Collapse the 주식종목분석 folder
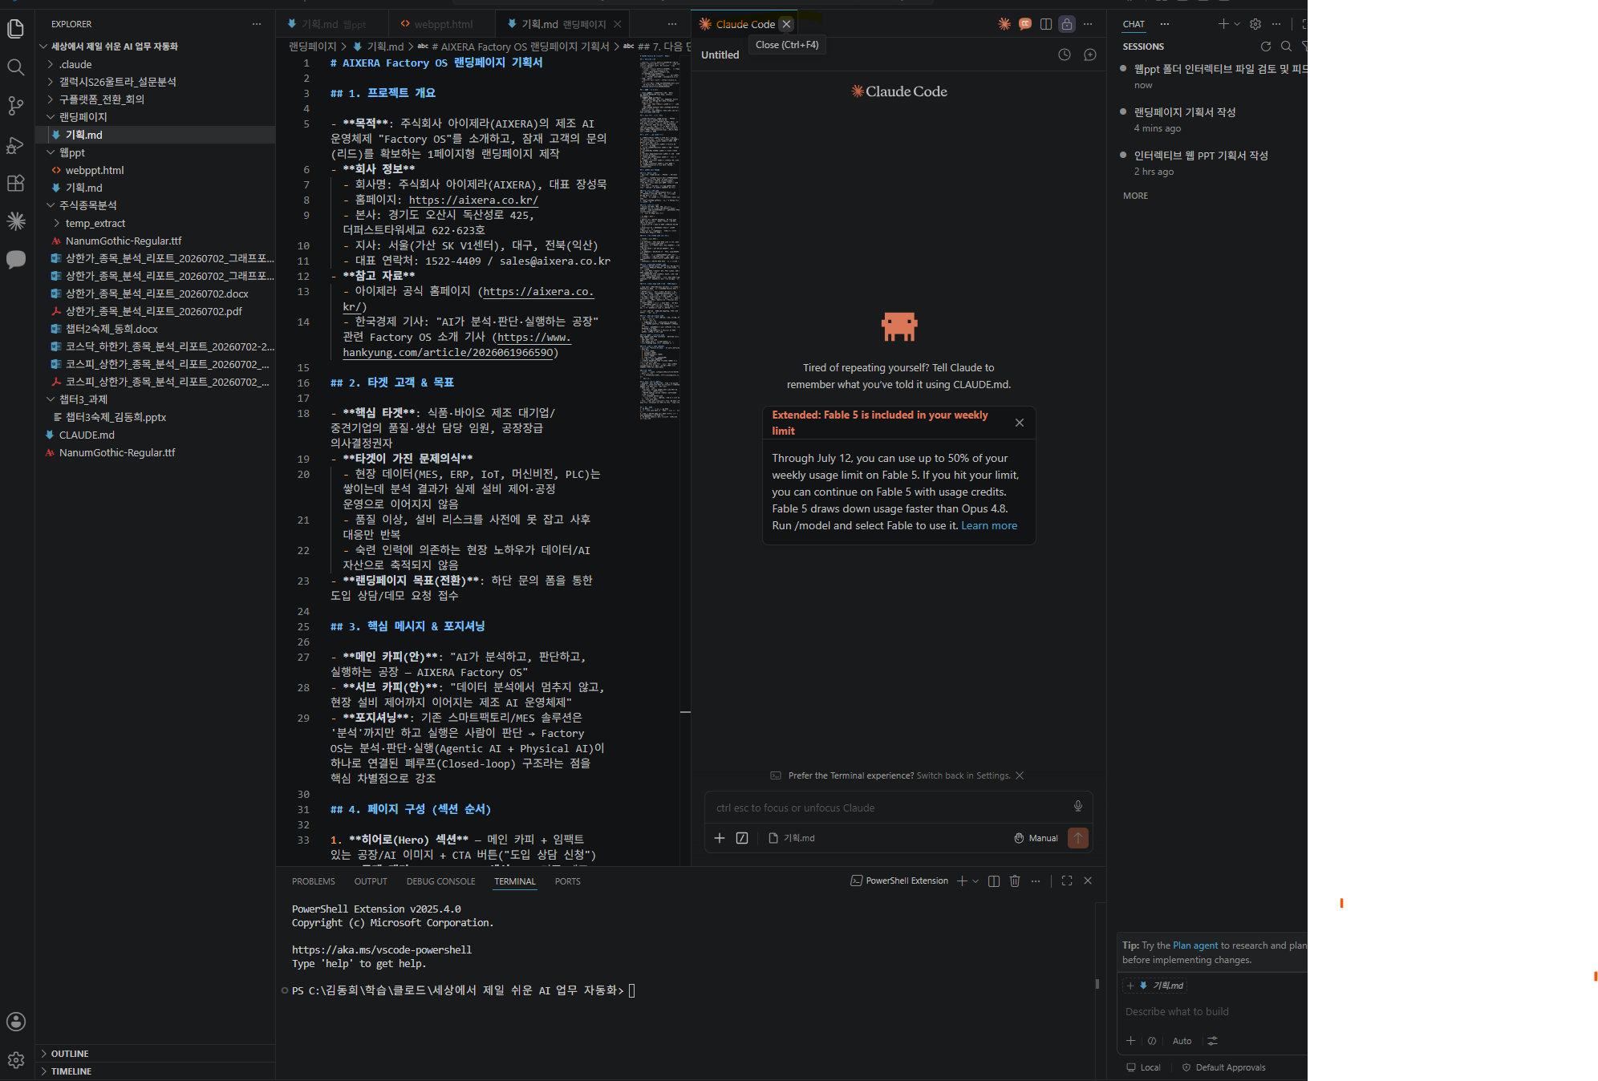The width and height of the screenshot is (1598, 1081). [x=87, y=205]
